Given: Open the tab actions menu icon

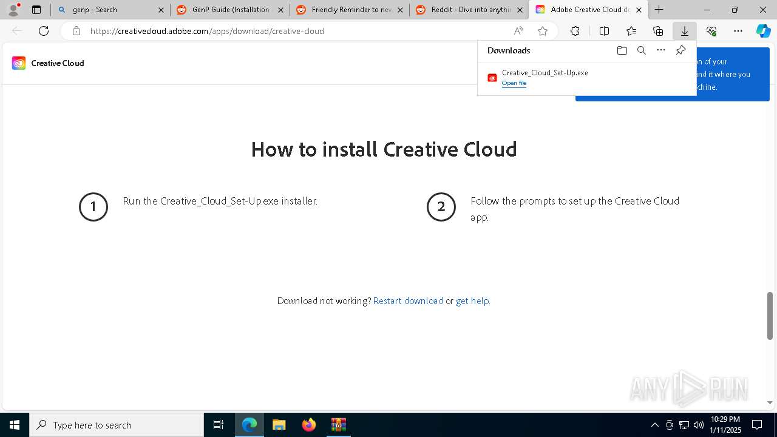Looking at the screenshot, I should tap(36, 10).
